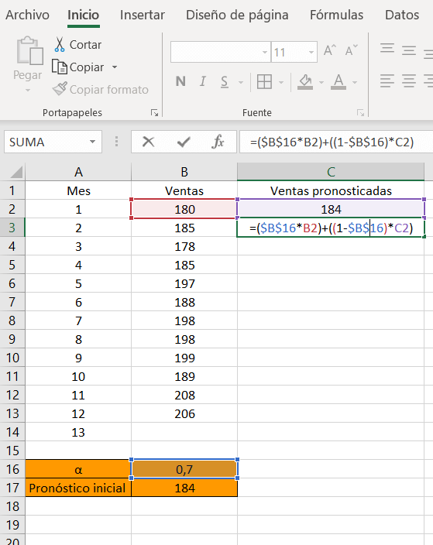Screen dimensions: 433x545
Task: Toggle bold N formatting
Action: [x=180, y=82]
